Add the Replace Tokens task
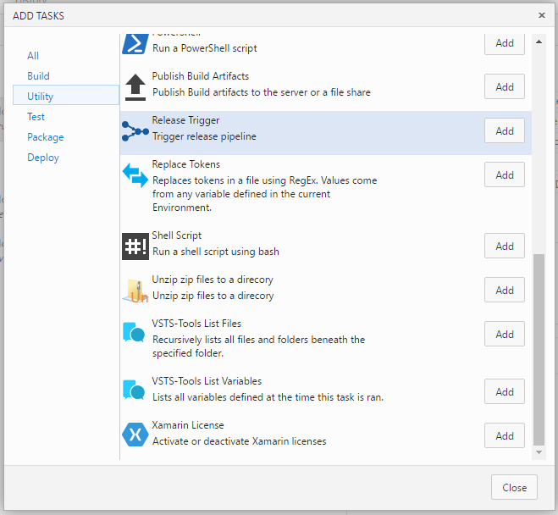Image resolution: width=558 pixels, height=515 pixels. [x=505, y=175]
